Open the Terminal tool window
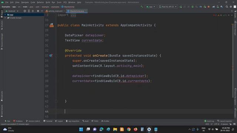 [x=48, y=121]
